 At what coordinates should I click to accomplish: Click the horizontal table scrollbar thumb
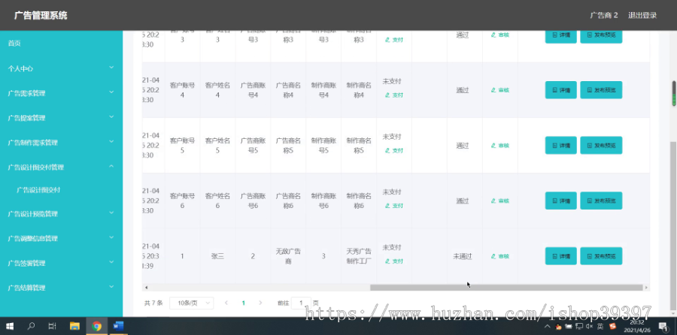[x=506, y=287]
